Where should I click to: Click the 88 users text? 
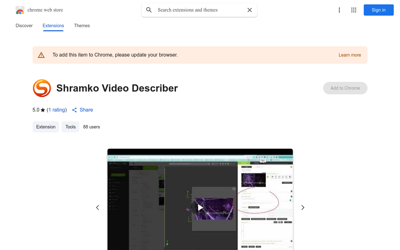click(x=92, y=127)
